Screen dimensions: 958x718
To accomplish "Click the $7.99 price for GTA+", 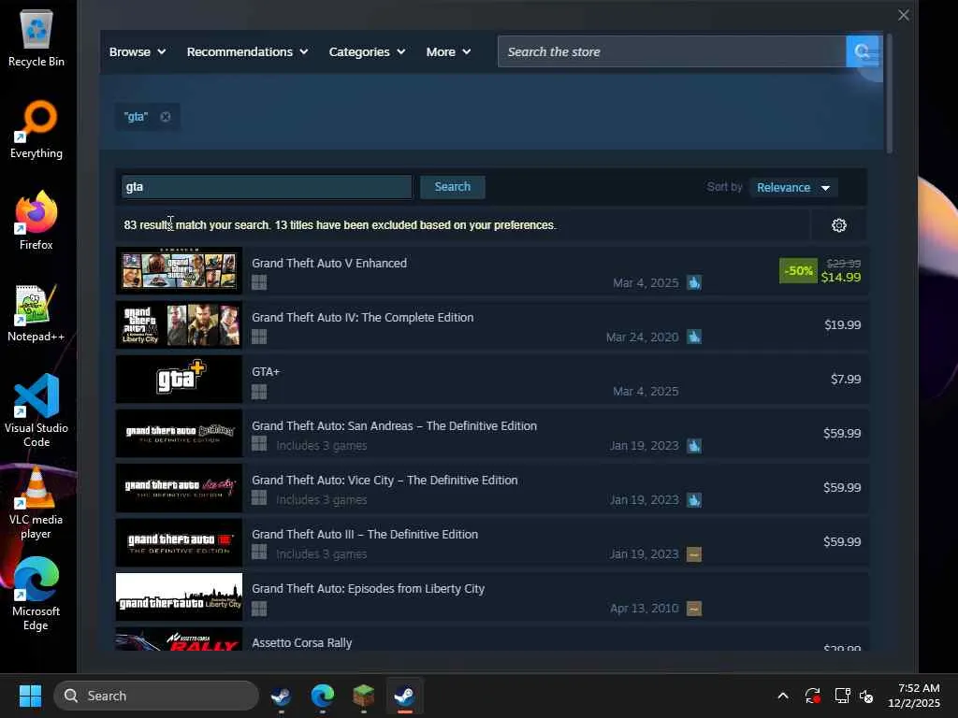I will (x=846, y=380).
